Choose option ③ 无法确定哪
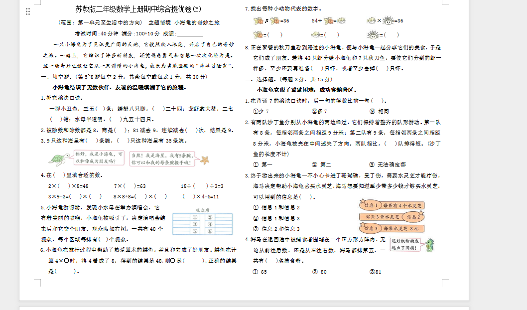Image resolution: width=527 pixels, height=310 pixels. 387,164
